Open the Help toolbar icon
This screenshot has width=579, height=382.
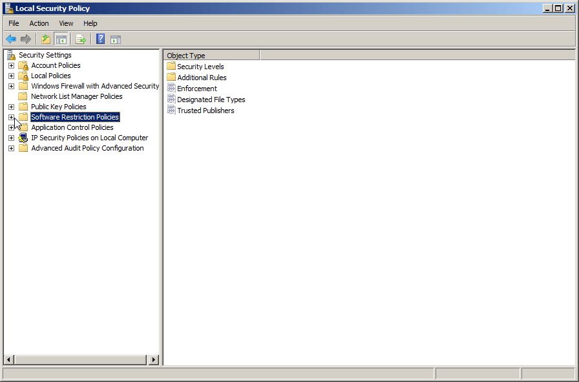click(100, 39)
